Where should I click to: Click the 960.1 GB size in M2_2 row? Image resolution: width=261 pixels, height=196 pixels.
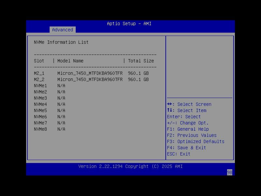click(138, 79)
